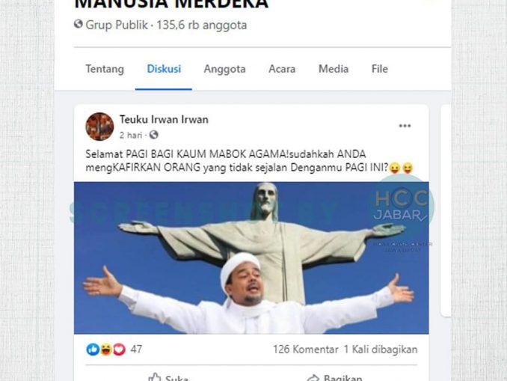Switch to the Tentang tab

[105, 69]
